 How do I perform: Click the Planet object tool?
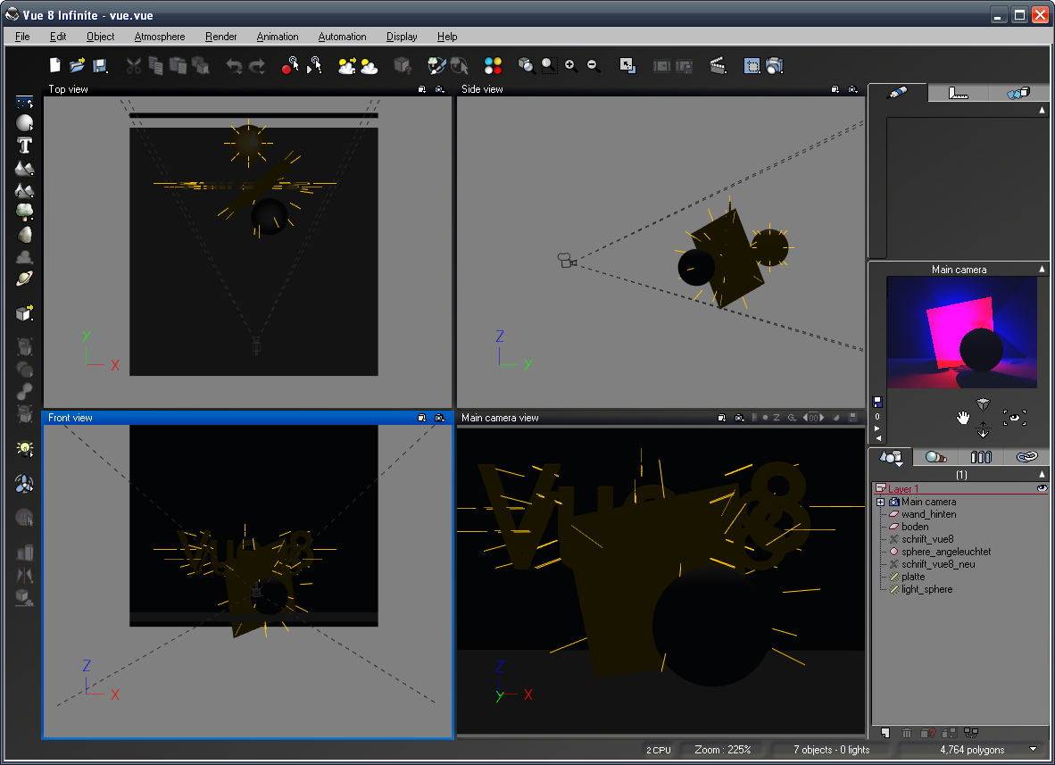tap(24, 279)
